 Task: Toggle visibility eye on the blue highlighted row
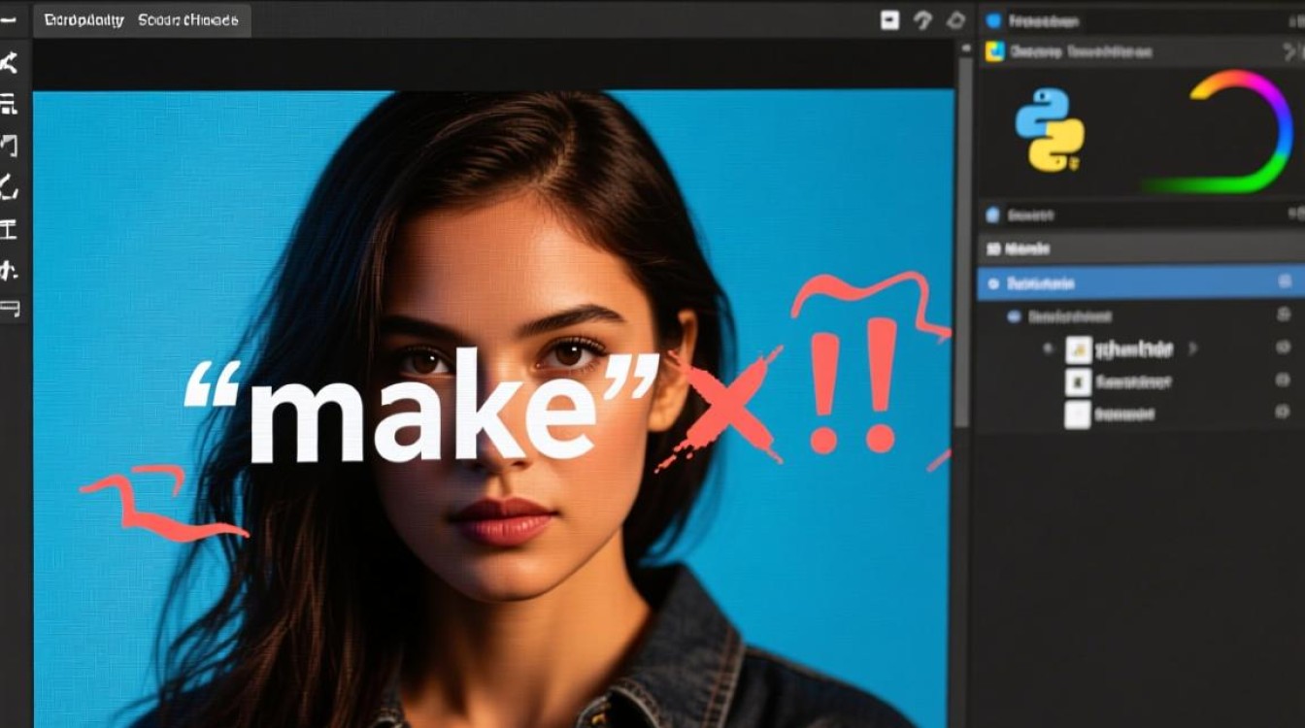coord(1285,283)
